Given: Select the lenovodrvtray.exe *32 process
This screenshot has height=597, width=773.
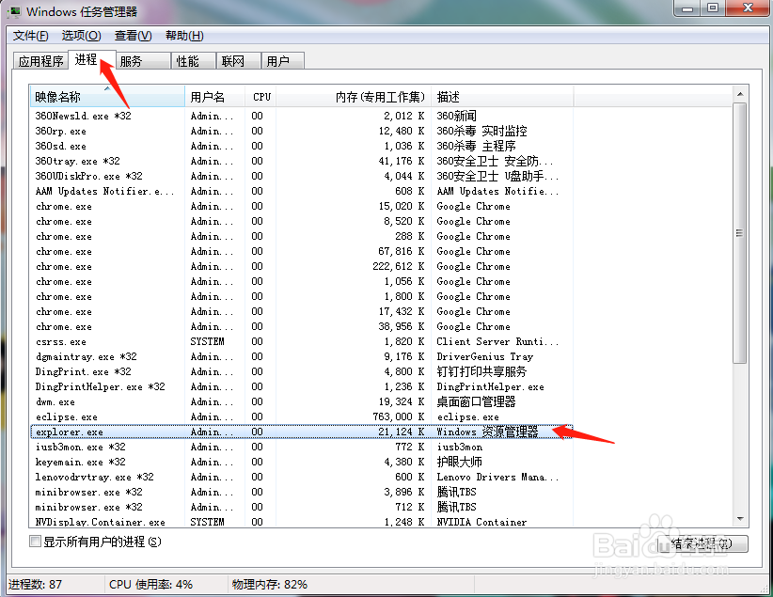Looking at the screenshot, I should click(302, 477).
